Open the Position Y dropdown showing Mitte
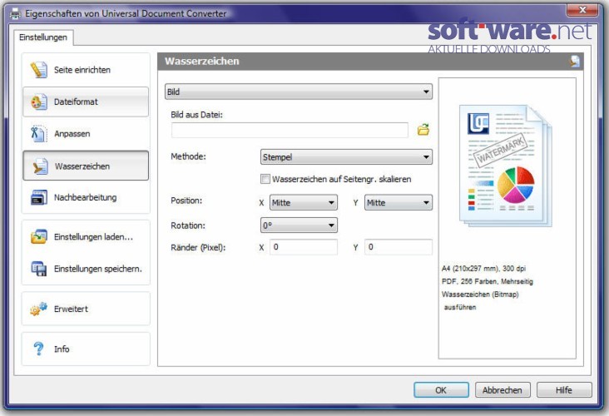The height and width of the screenshot is (416, 609). click(399, 203)
